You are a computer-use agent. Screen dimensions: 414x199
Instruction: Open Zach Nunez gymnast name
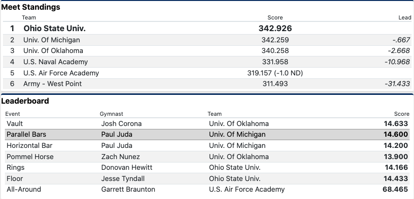(120, 157)
